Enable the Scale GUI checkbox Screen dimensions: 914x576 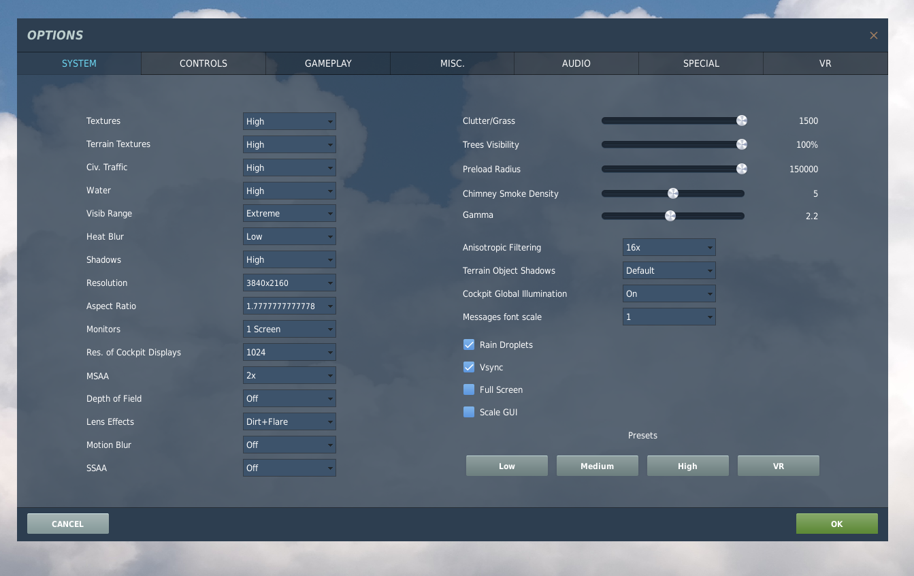[x=469, y=412]
